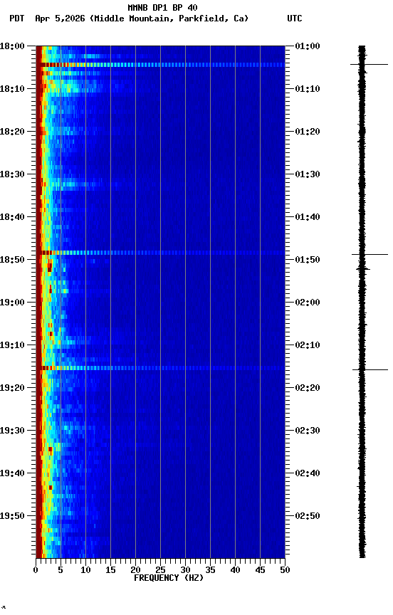Click the '25' frequency axis tick label
This screenshot has height=615, width=393.
coord(160,570)
